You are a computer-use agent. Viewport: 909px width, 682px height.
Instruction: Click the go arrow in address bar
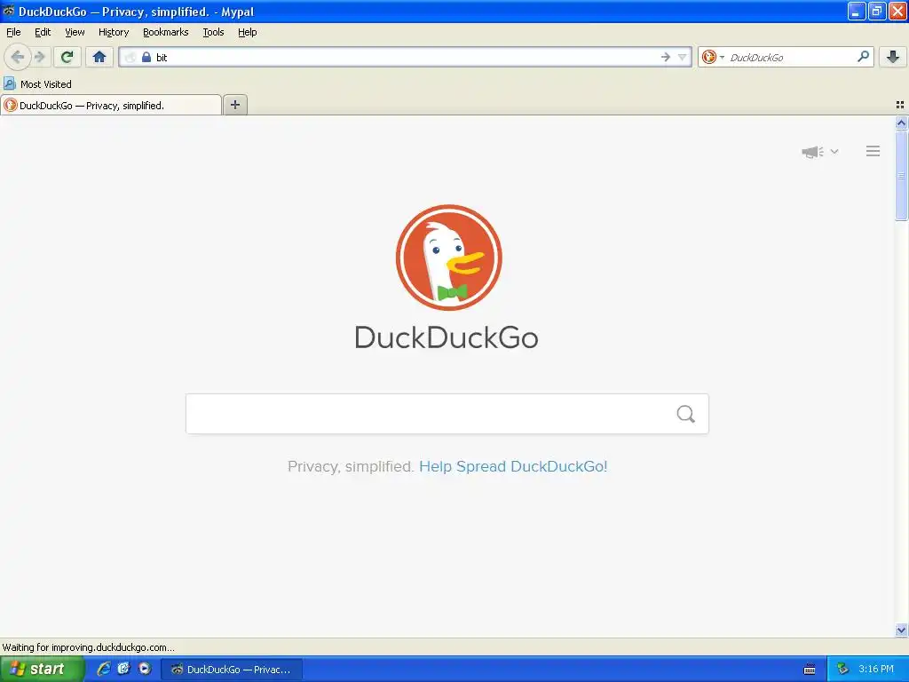[x=665, y=57]
